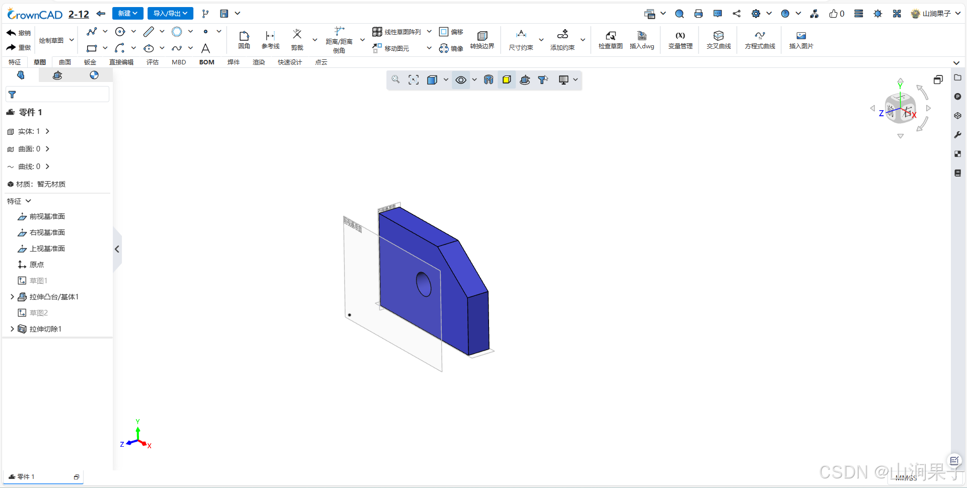Click the 移动图元 move entities tool
The width and height of the screenshot is (967, 488).
[x=391, y=48]
